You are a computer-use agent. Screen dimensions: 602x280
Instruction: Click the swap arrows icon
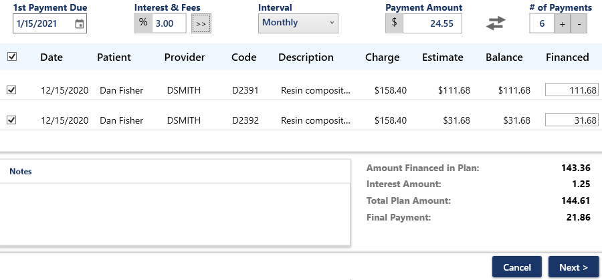tap(496, 23)
